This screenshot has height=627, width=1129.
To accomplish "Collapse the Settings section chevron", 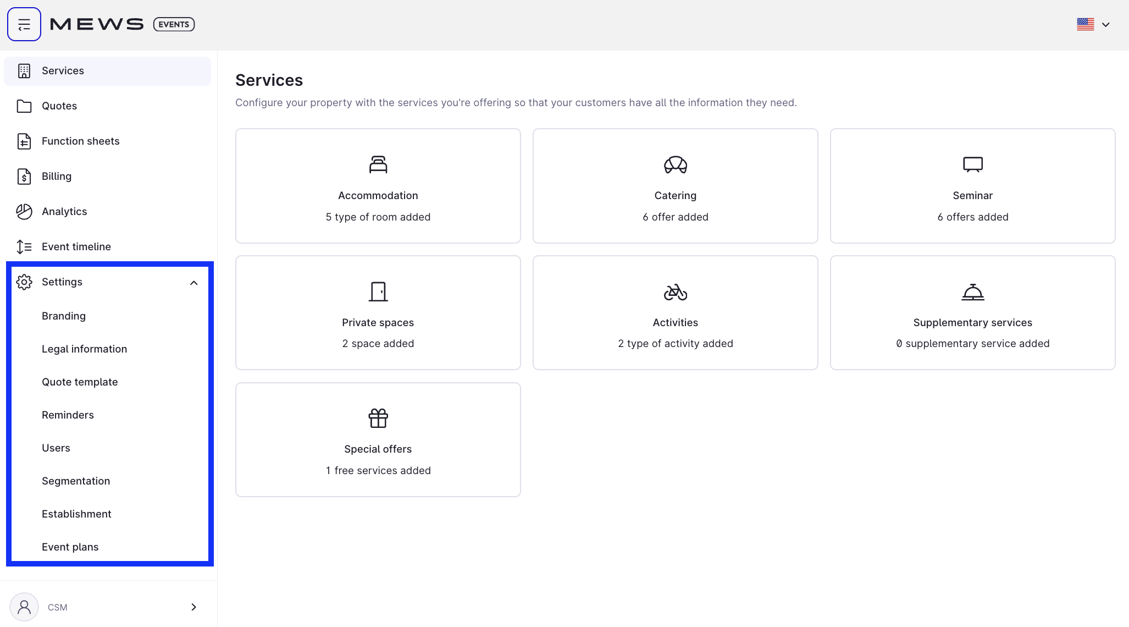I will click(193, 282).
